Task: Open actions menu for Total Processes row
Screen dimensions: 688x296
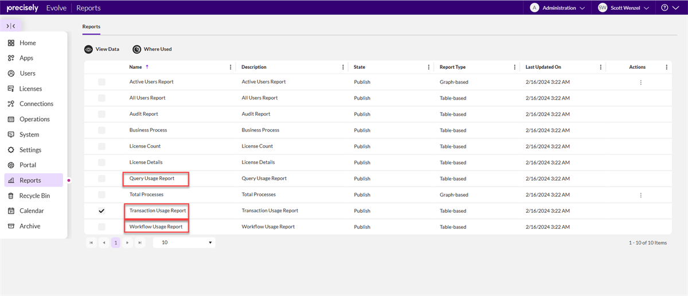Action: point(640,195)
